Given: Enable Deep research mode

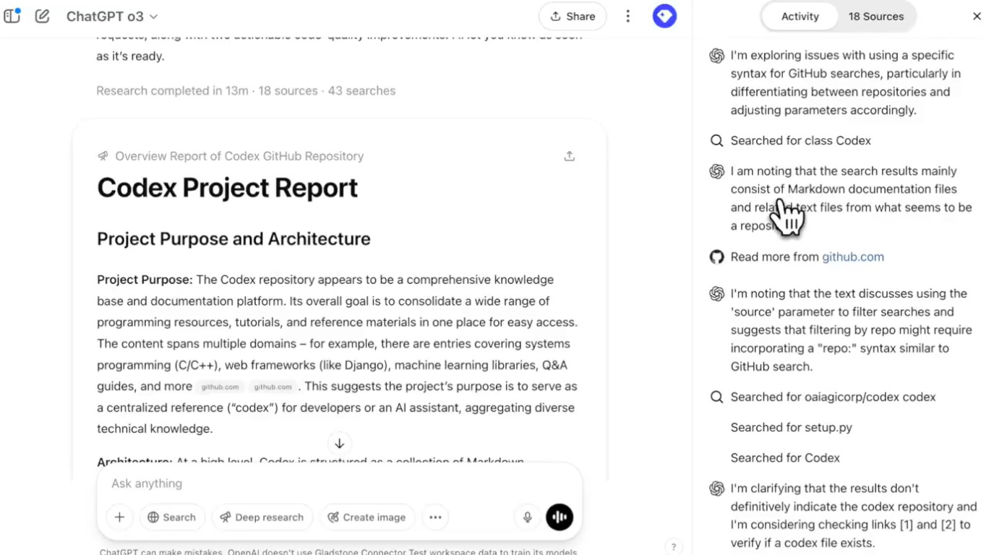Looking at the screenshot, I should (x=262, y=517).
